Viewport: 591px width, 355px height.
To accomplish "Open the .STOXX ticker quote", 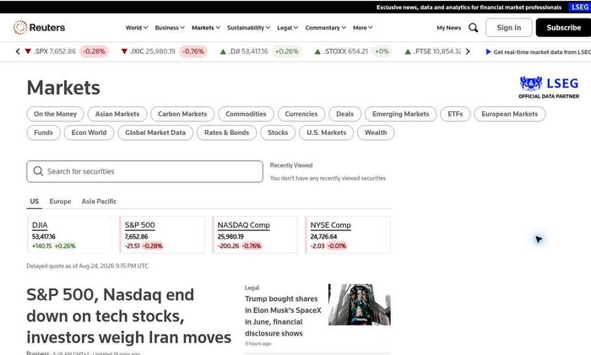I will (x=353, y=51).
